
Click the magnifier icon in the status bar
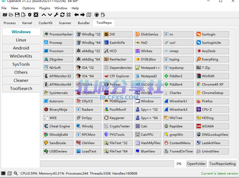[16, 173]
